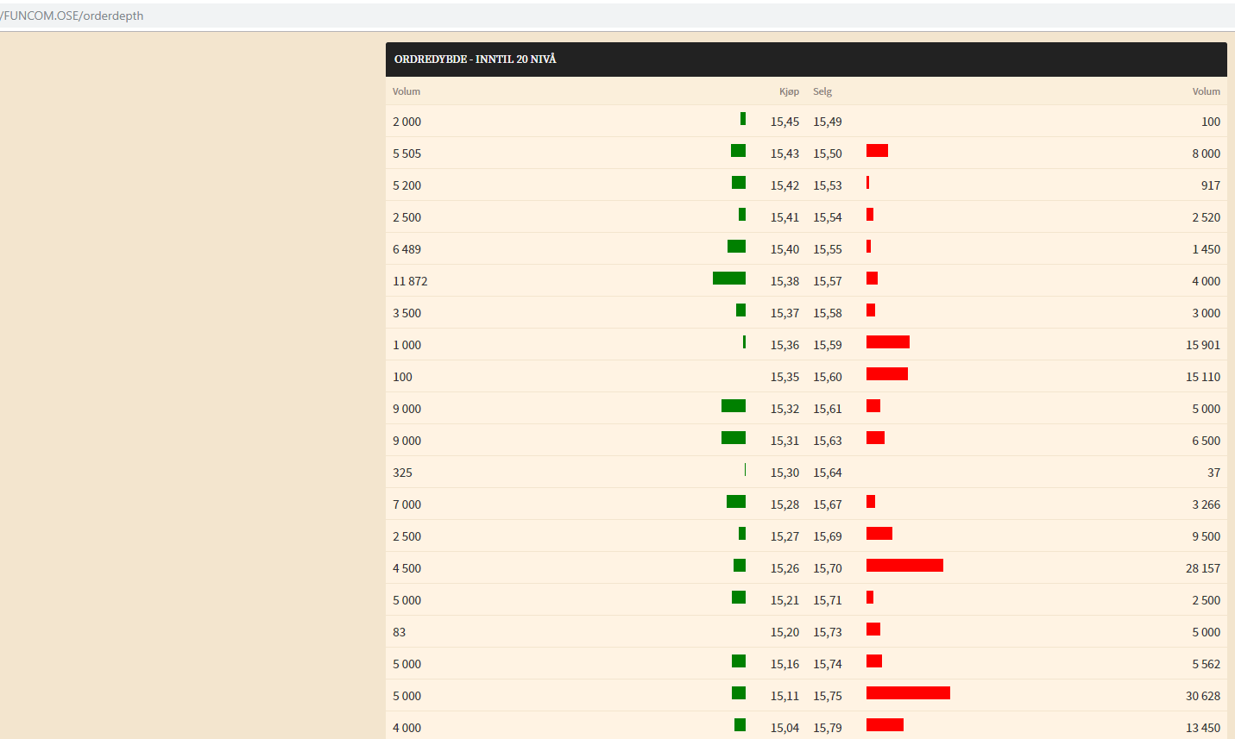Click buy volume 6 489

[x=406, y=249]
